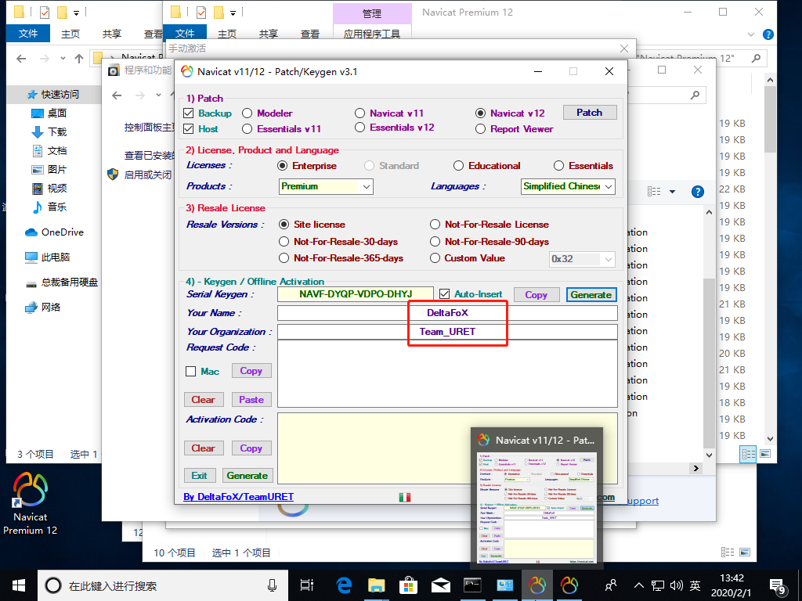The width and height of the screenshot is (802, 601).
Task: Select Not-For-Resale License radio
Action: (435, 225)
